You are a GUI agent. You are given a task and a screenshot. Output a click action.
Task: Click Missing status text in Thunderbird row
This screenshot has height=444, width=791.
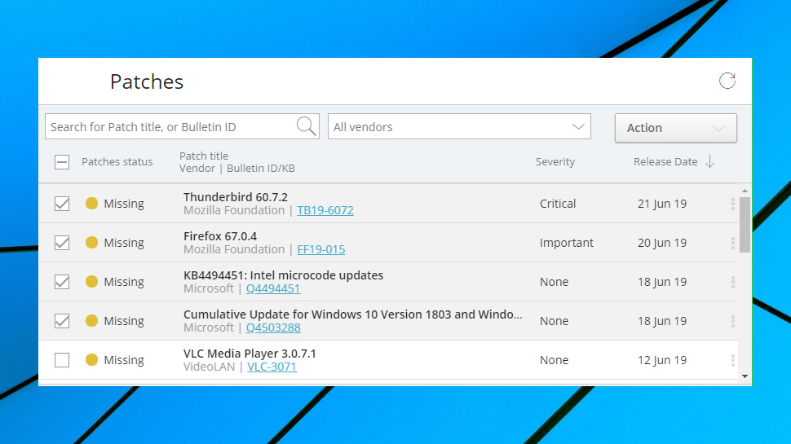(x=124, y=204)
